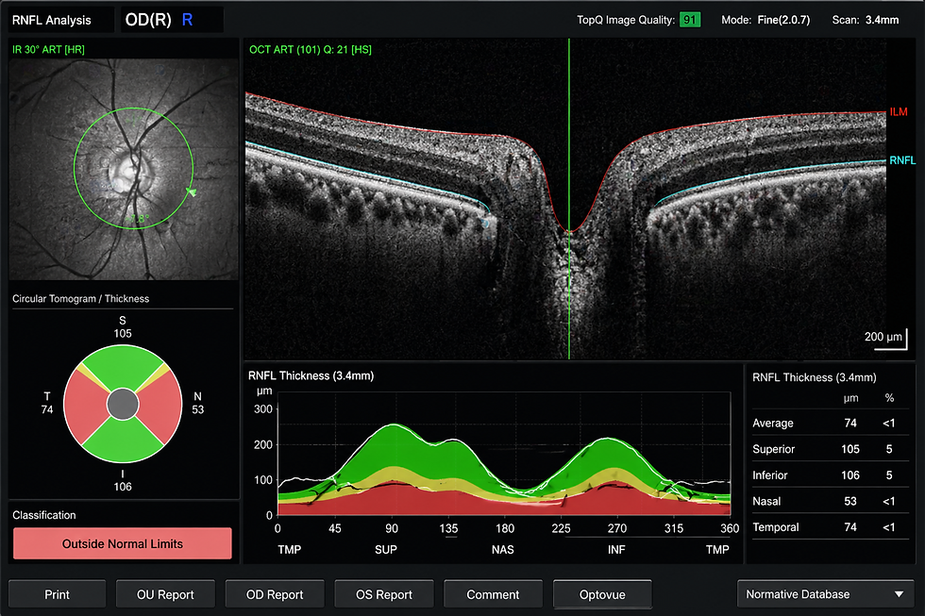
Task: Click the green vertical marker line on OCT scan
Action: [x=569, y=199]
